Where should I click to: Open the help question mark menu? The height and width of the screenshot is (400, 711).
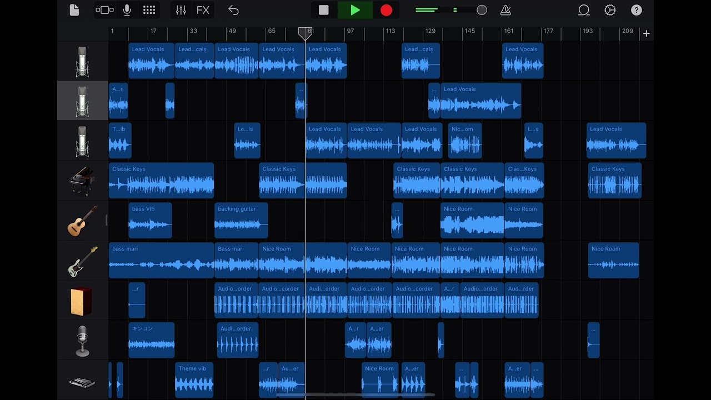point(637,10)
